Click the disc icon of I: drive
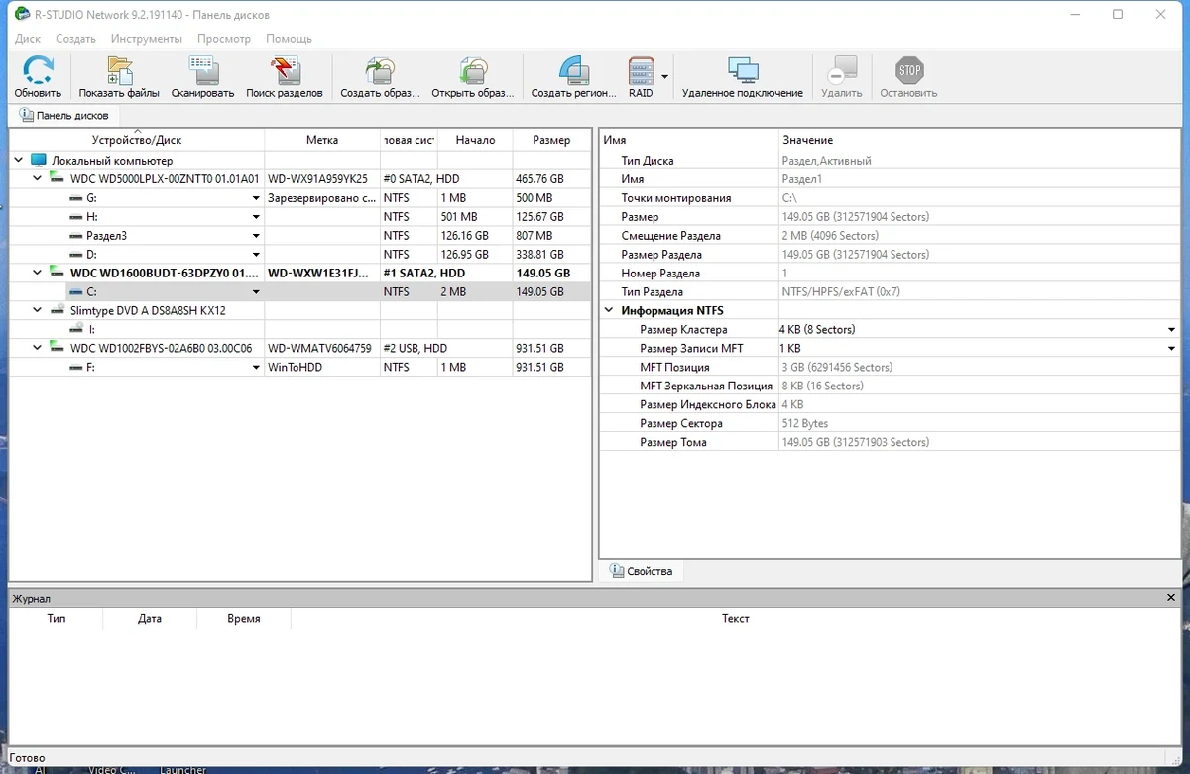This screenshot has height=774, width=1190. click(76, 328)
